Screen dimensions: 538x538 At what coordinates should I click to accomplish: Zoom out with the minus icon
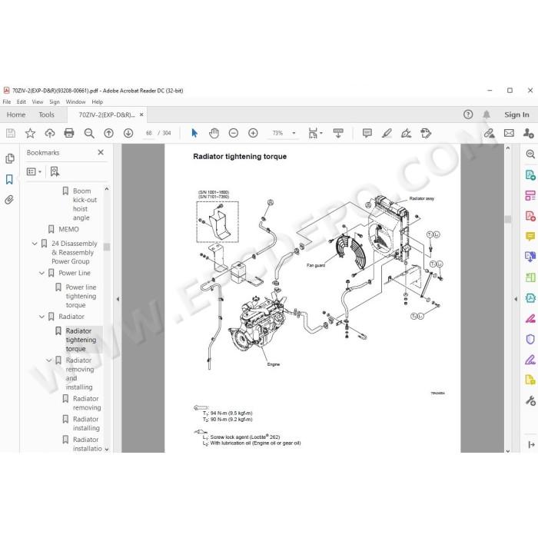234,133
